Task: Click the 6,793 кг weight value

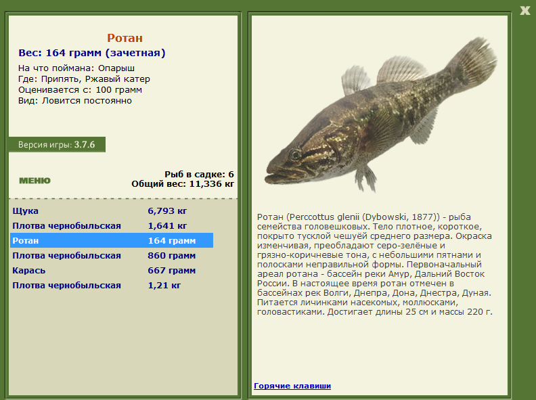Action: tap(167, 211)
